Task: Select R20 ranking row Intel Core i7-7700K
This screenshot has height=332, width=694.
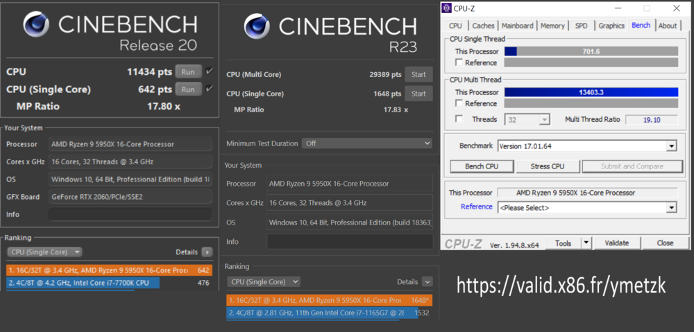Action: click(110, 283)
